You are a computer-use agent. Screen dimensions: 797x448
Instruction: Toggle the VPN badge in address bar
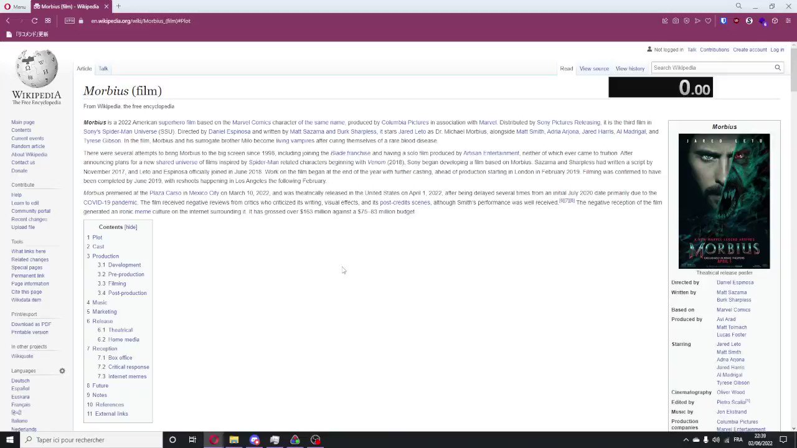(x=70, y=21)
